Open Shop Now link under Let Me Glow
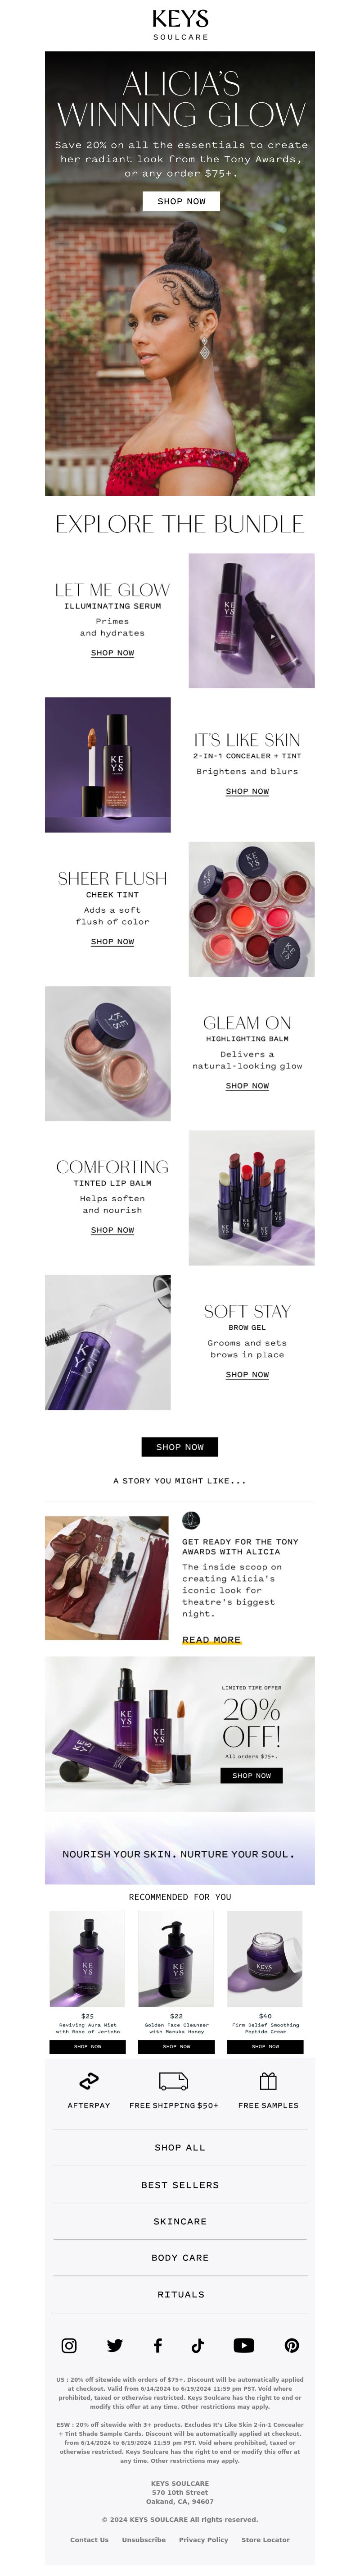This screenshot has height=2576, width=360. tap(112, 653)
